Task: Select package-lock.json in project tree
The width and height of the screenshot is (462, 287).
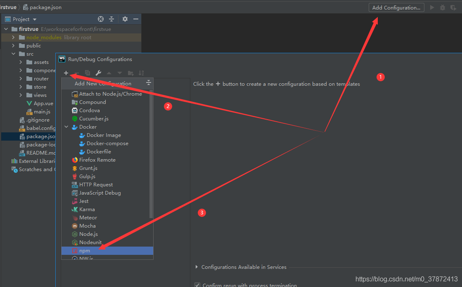Action: 37,144
